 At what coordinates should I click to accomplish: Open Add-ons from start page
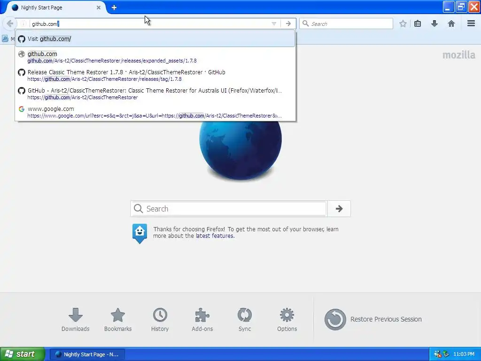pos(202,320)
